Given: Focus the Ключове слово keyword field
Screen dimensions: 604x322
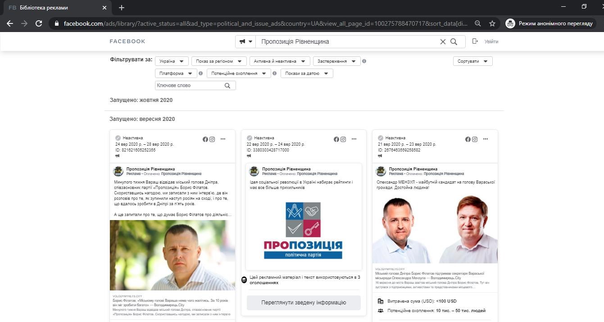Looking at the screenshot, I should pos(189,86).
